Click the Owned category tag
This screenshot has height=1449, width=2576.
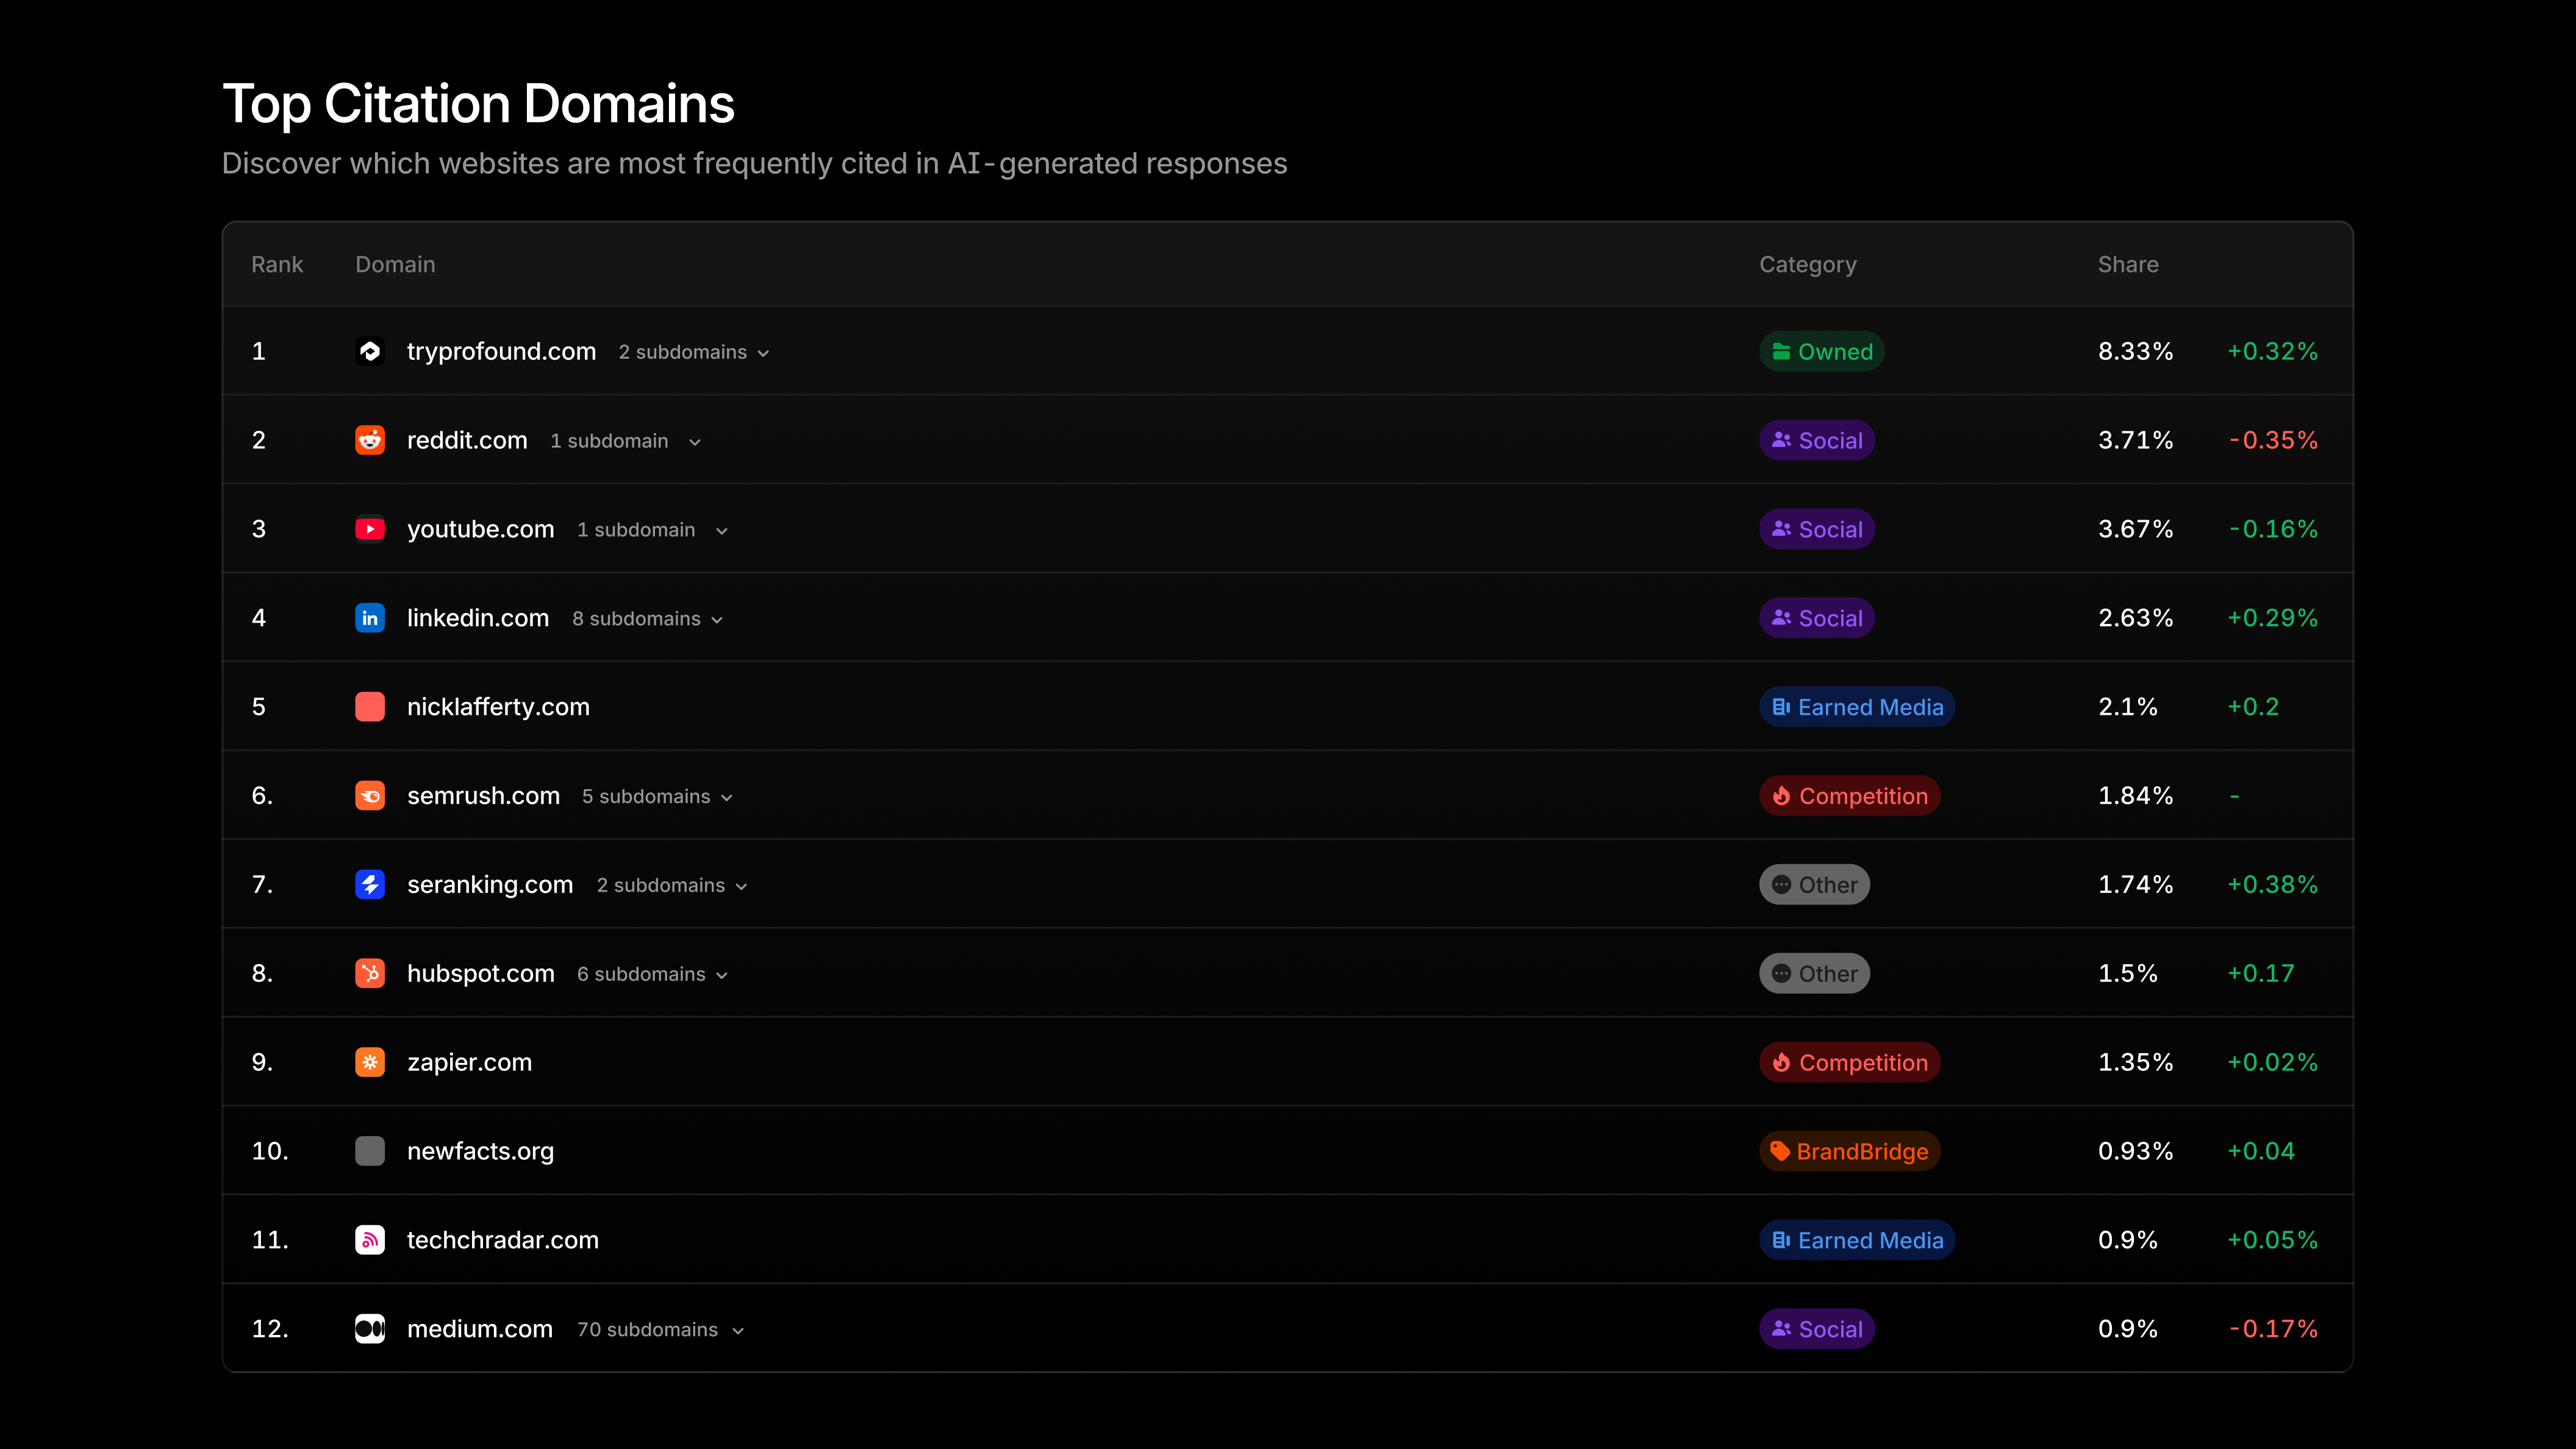pyautogui.click(x=1822, y=351)
